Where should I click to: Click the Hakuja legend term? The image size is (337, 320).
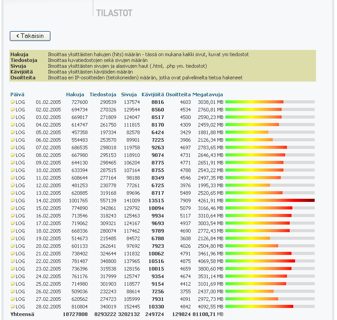(19, 54)
